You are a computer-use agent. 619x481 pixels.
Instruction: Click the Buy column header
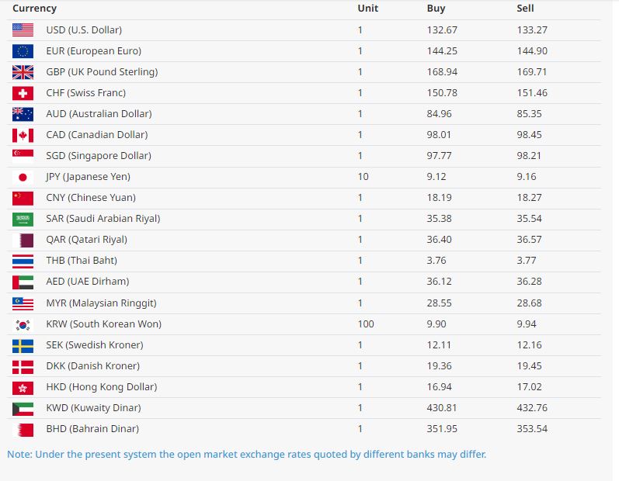(436, 9)
